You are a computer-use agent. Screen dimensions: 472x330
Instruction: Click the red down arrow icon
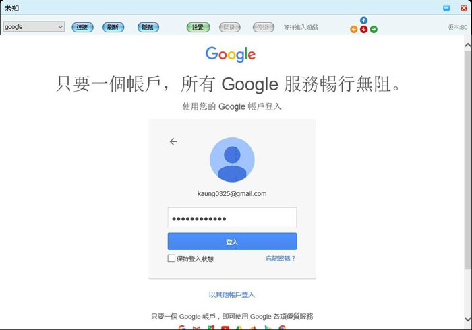(363, 29)
